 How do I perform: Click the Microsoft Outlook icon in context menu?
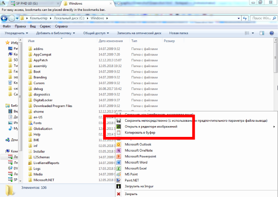pos(119,144)
